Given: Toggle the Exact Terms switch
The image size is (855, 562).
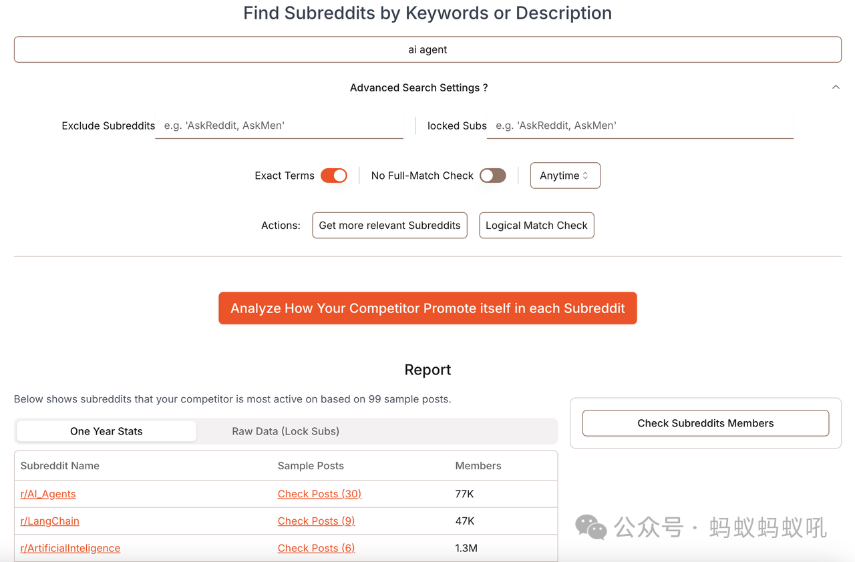Looking at the screenshot, I should click(334, 176).
